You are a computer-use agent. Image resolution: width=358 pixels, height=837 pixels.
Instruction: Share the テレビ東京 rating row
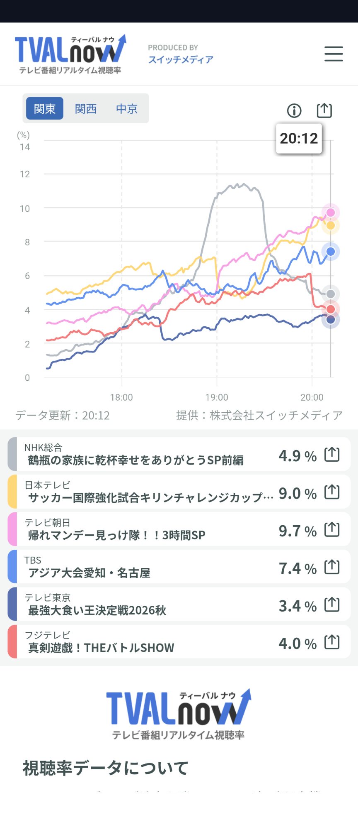click(x=332, y=604)
